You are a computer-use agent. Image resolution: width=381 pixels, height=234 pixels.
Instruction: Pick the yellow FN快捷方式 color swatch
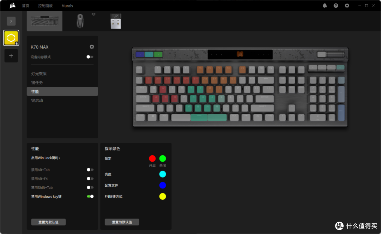pyautogui.click(x=163, y=196)
